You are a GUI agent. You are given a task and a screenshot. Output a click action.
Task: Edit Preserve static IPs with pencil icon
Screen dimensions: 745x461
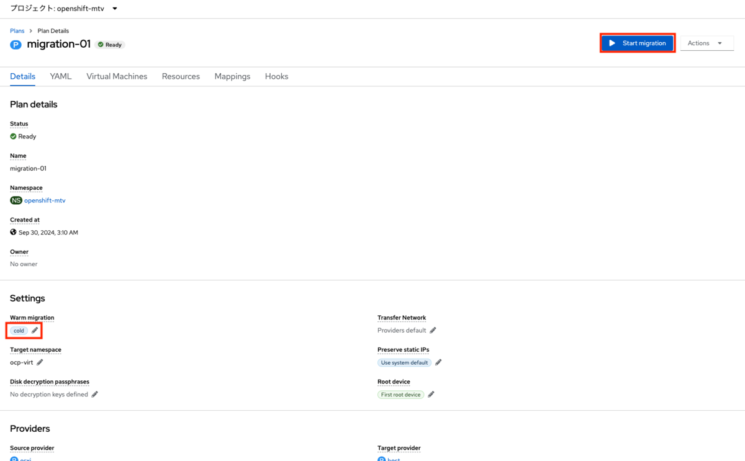pos(438,362)
